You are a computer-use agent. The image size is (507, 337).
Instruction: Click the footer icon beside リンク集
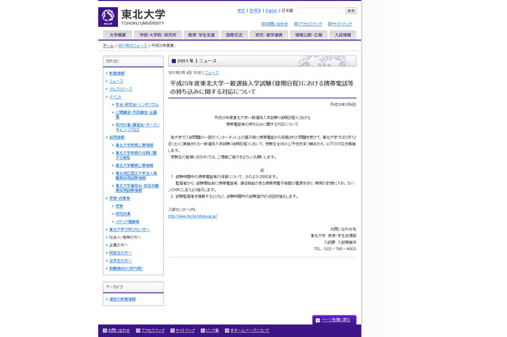click(x=203, y=331)
